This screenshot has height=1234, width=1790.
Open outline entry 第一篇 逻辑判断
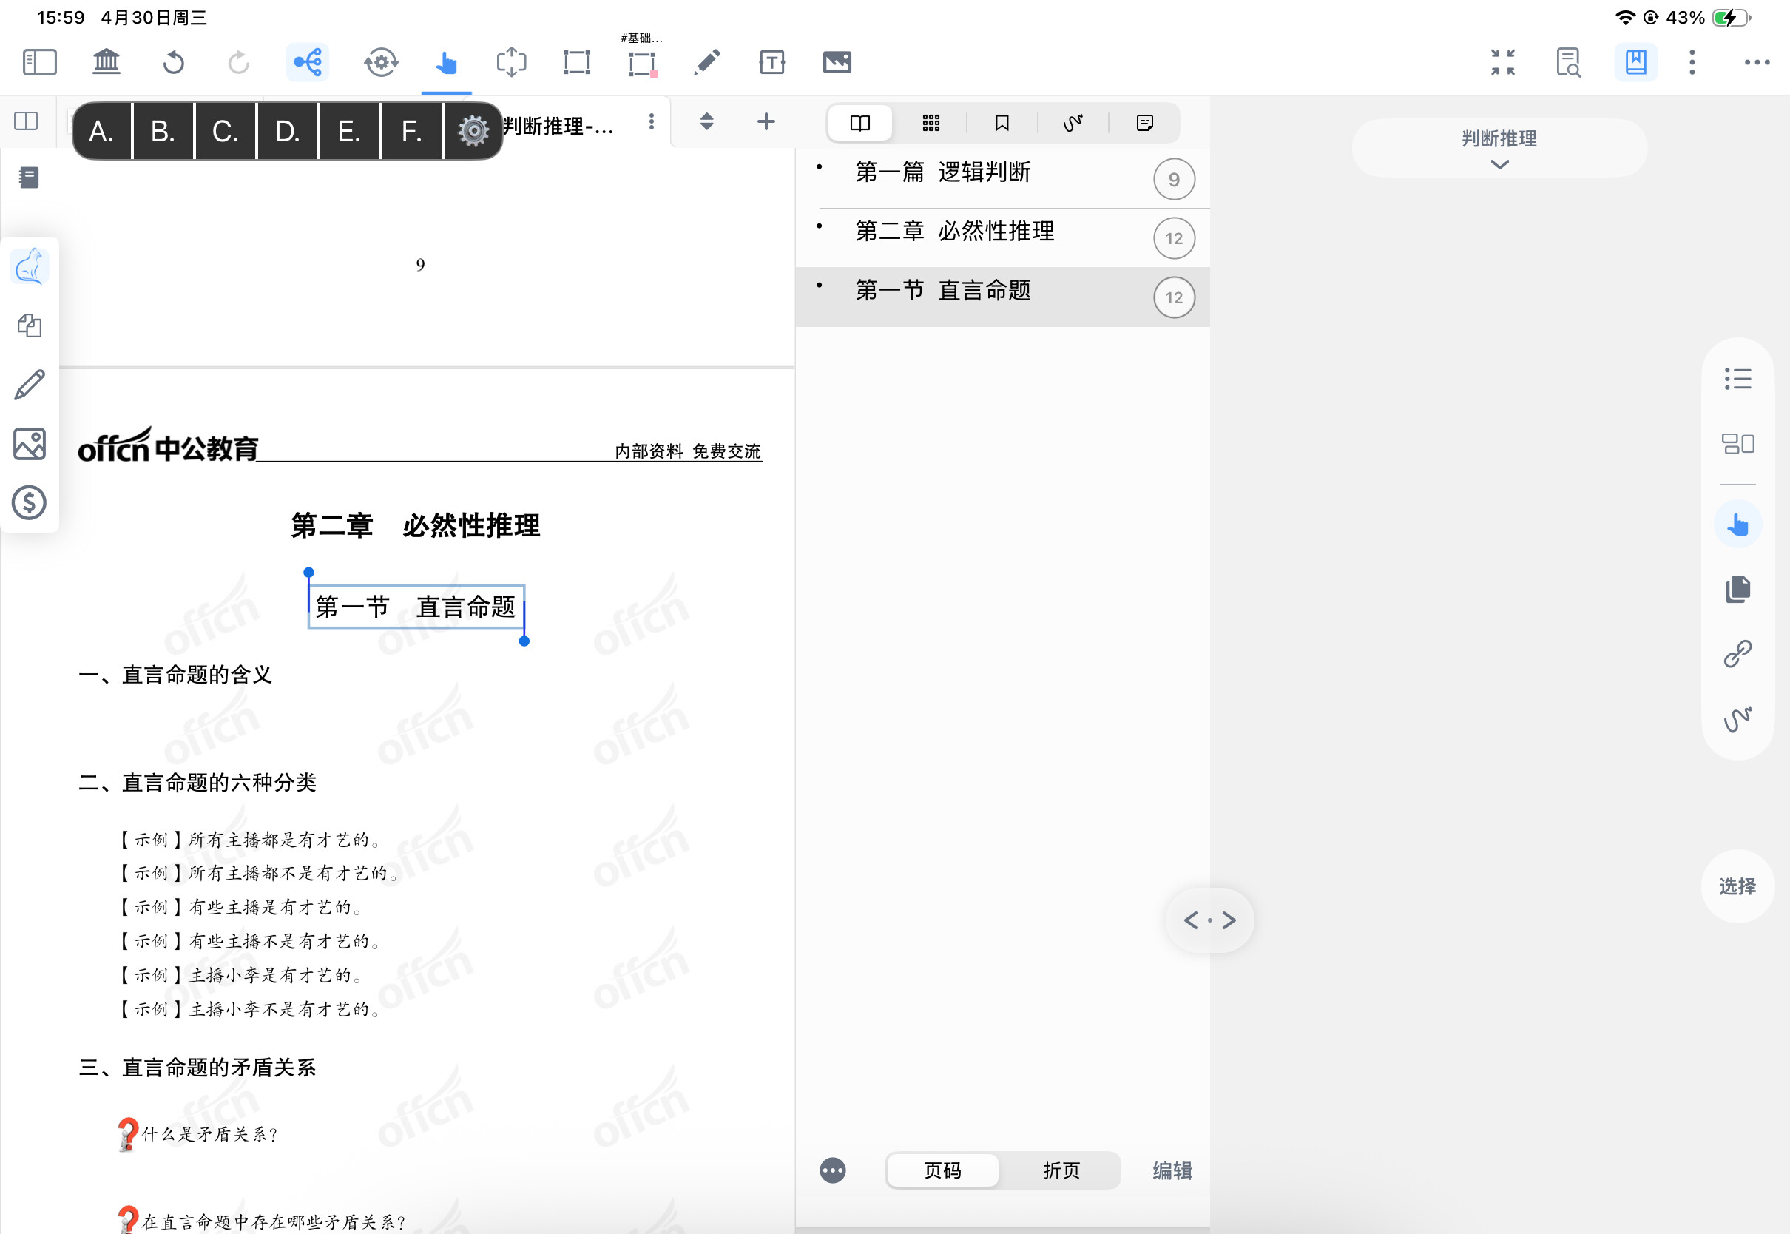click(x=1002, y=178)
